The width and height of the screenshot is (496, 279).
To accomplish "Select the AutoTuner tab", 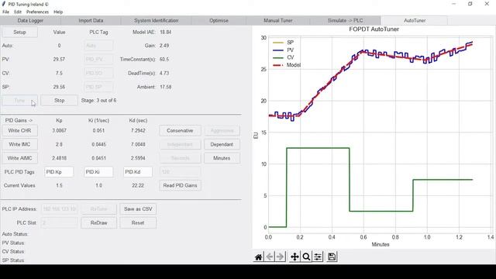I will pos(415,21).
